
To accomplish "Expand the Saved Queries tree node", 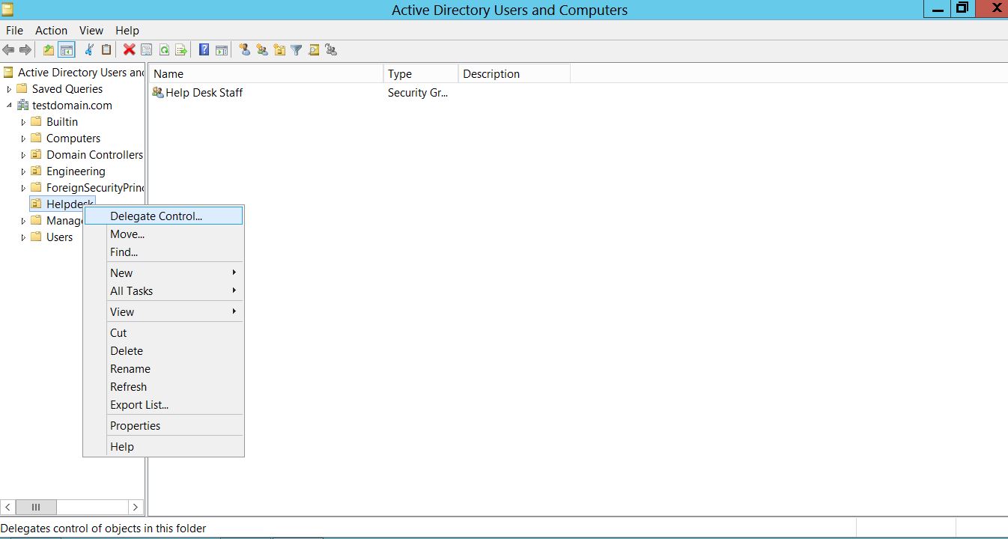I will click(x=10, y=89).
